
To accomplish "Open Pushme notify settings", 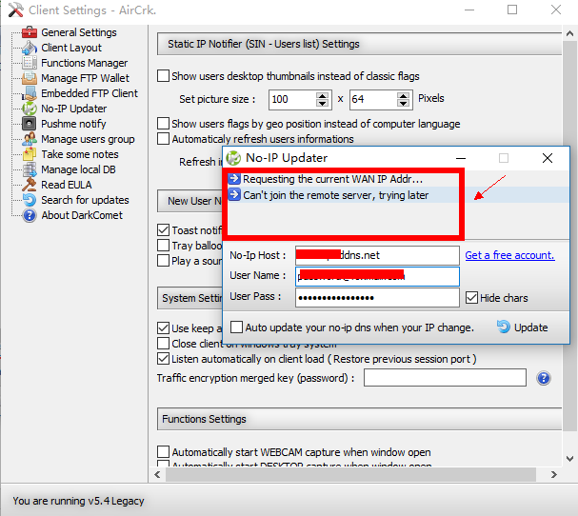I will [x=73, y=124].
